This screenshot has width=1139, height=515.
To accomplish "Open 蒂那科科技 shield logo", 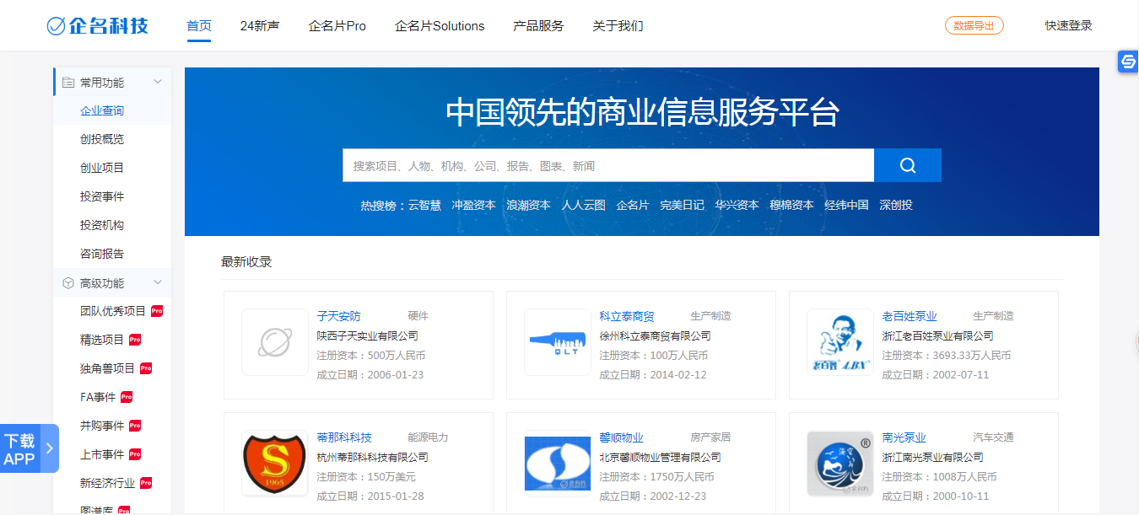I will click(x=275, y=464).
